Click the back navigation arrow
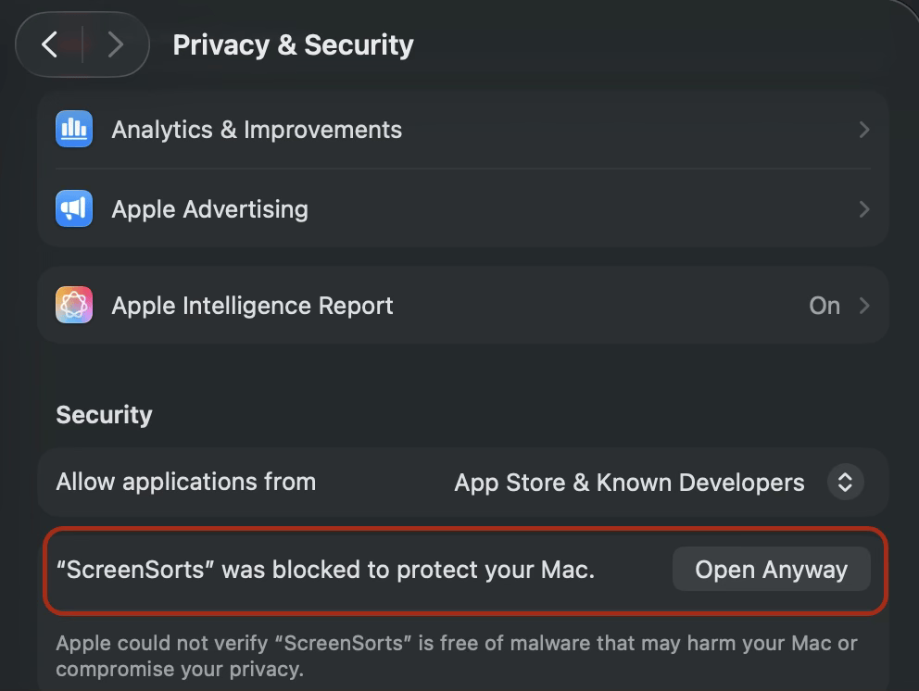 51,44
